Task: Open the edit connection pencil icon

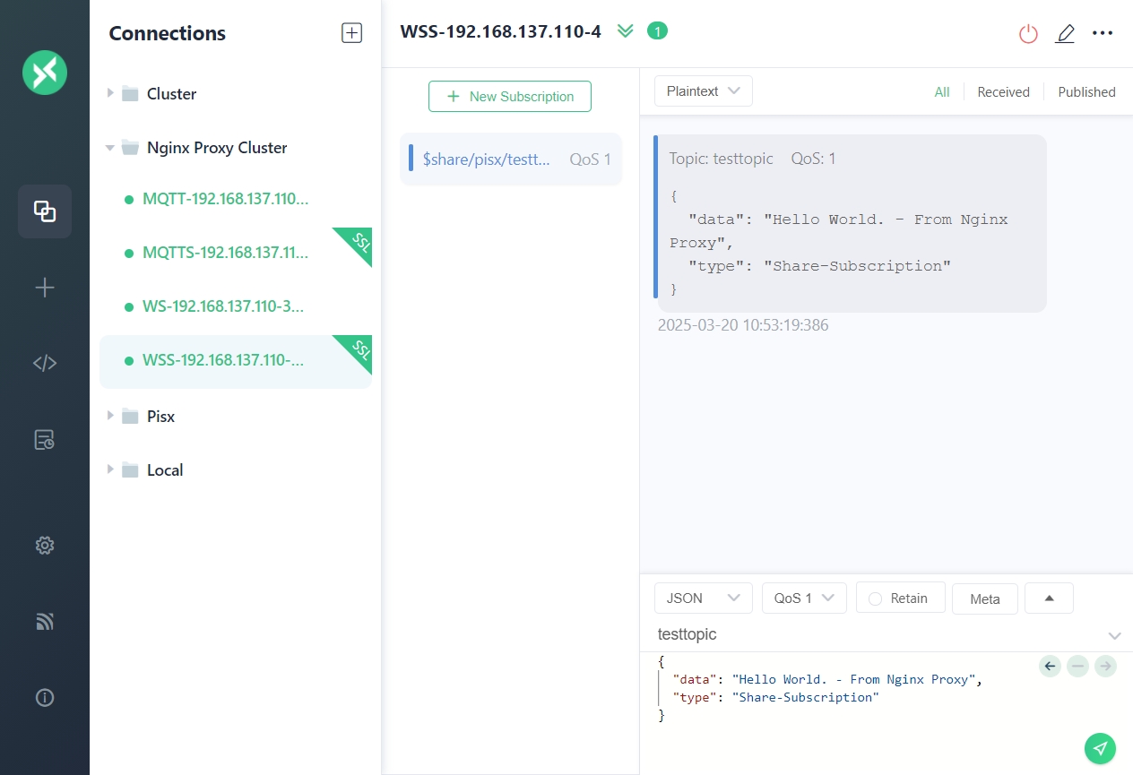Action: [1065, 34]
